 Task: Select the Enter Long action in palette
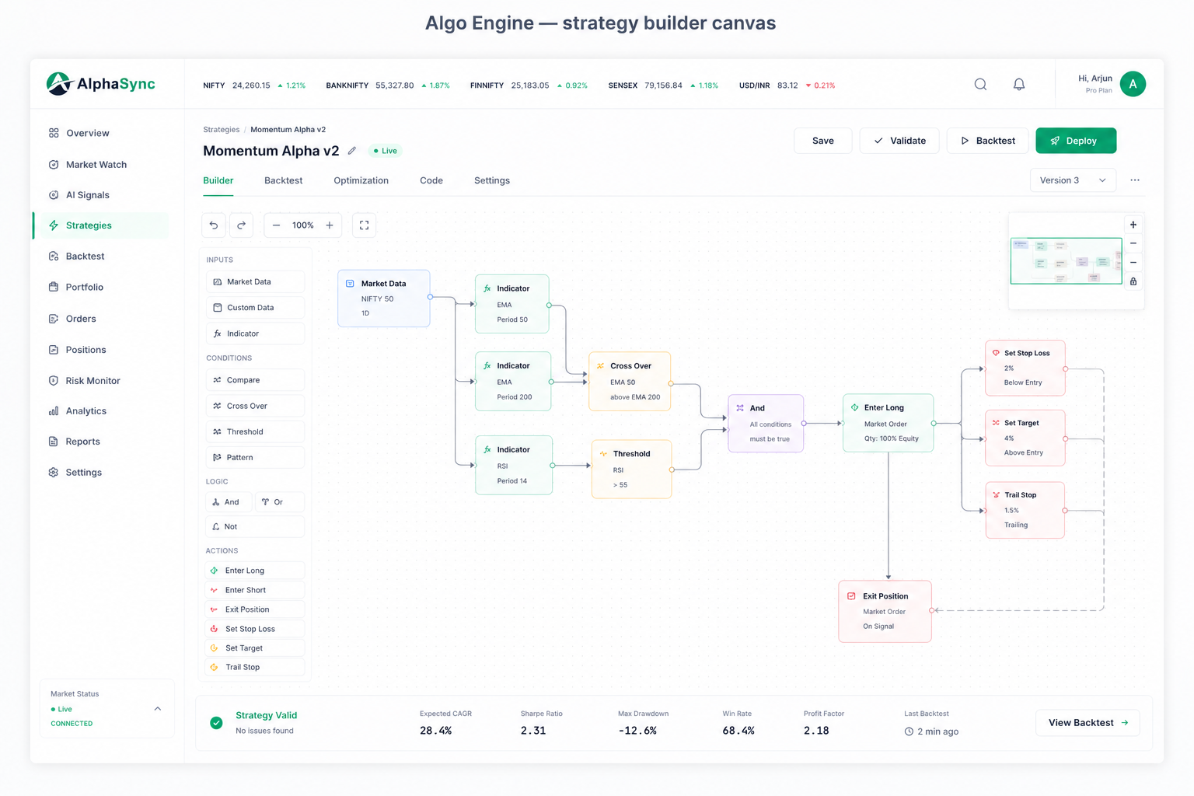coord(255,571)
